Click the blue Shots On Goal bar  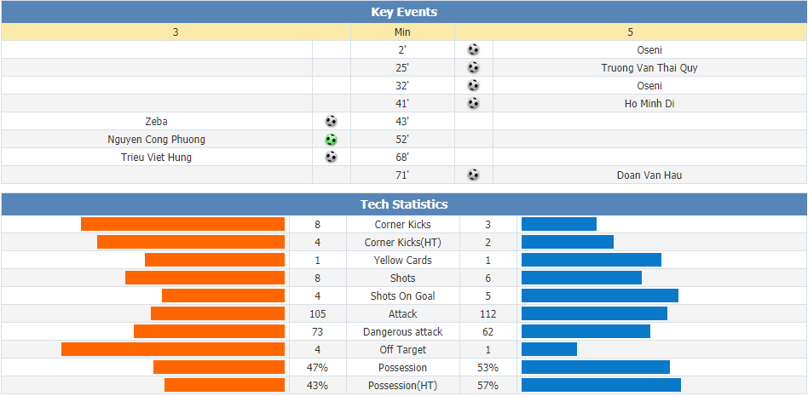600,296
